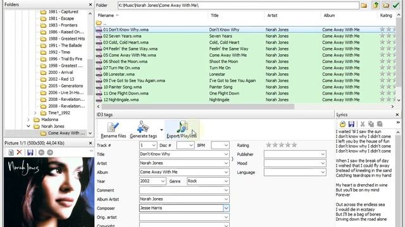Click the Folders tree vertical scrollbar

(90, 77)
